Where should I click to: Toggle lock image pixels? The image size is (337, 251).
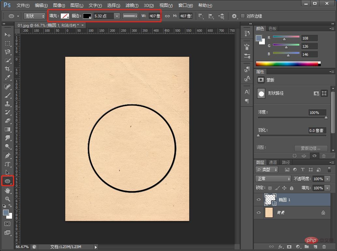(x=277, y=188)
